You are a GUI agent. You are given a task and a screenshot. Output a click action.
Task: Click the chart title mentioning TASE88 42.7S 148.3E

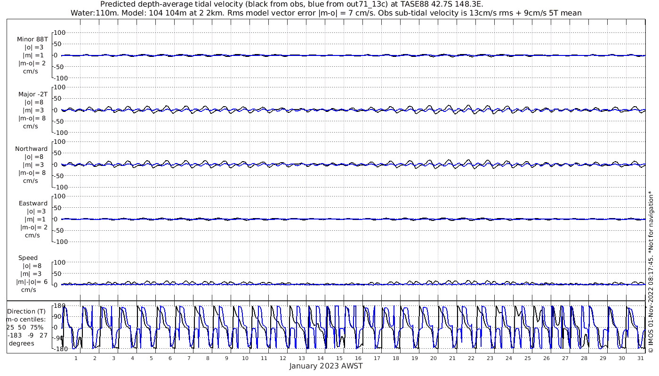click(x=292, y=4)
